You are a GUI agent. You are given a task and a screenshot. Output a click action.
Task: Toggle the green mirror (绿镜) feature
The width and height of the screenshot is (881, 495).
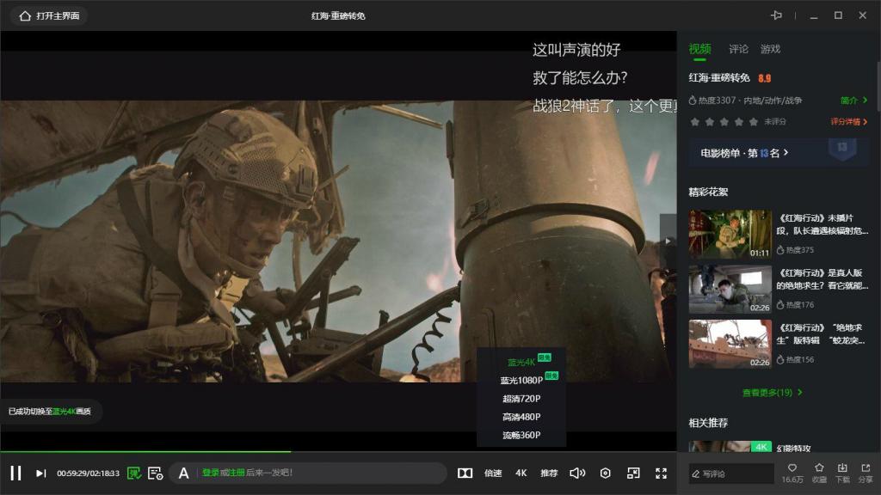coord(132,473)
